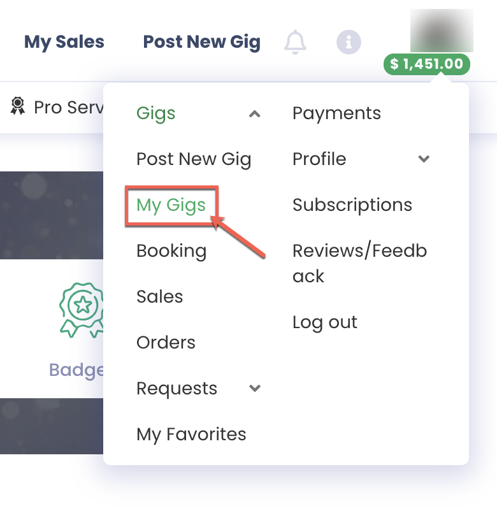This screenshot has width=497, height=511.
Task: Click the info icon in the header
Action: [349, 42]
